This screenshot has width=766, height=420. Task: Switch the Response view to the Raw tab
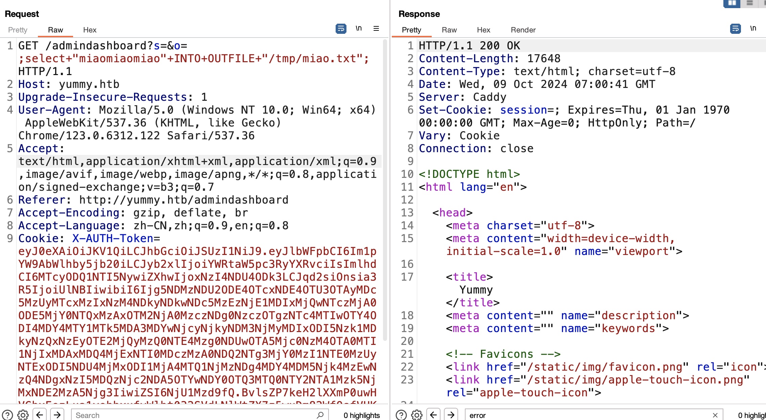click(x=449, y=30)
